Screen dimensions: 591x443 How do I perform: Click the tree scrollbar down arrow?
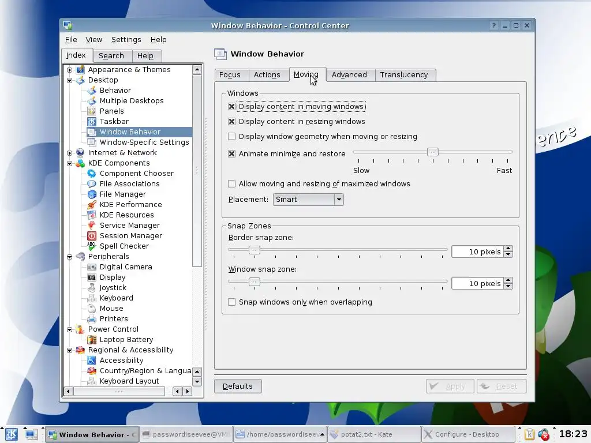coord(197,381)
